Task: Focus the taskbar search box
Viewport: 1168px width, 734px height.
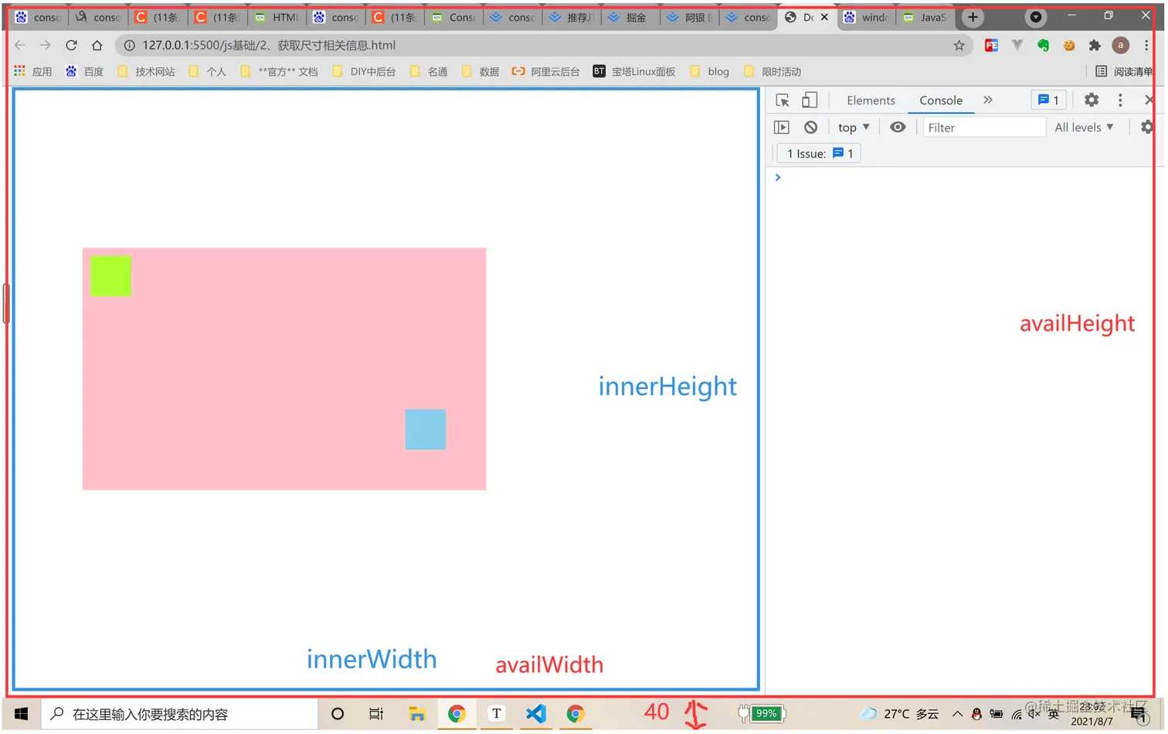Action: [x=179, y=715]
